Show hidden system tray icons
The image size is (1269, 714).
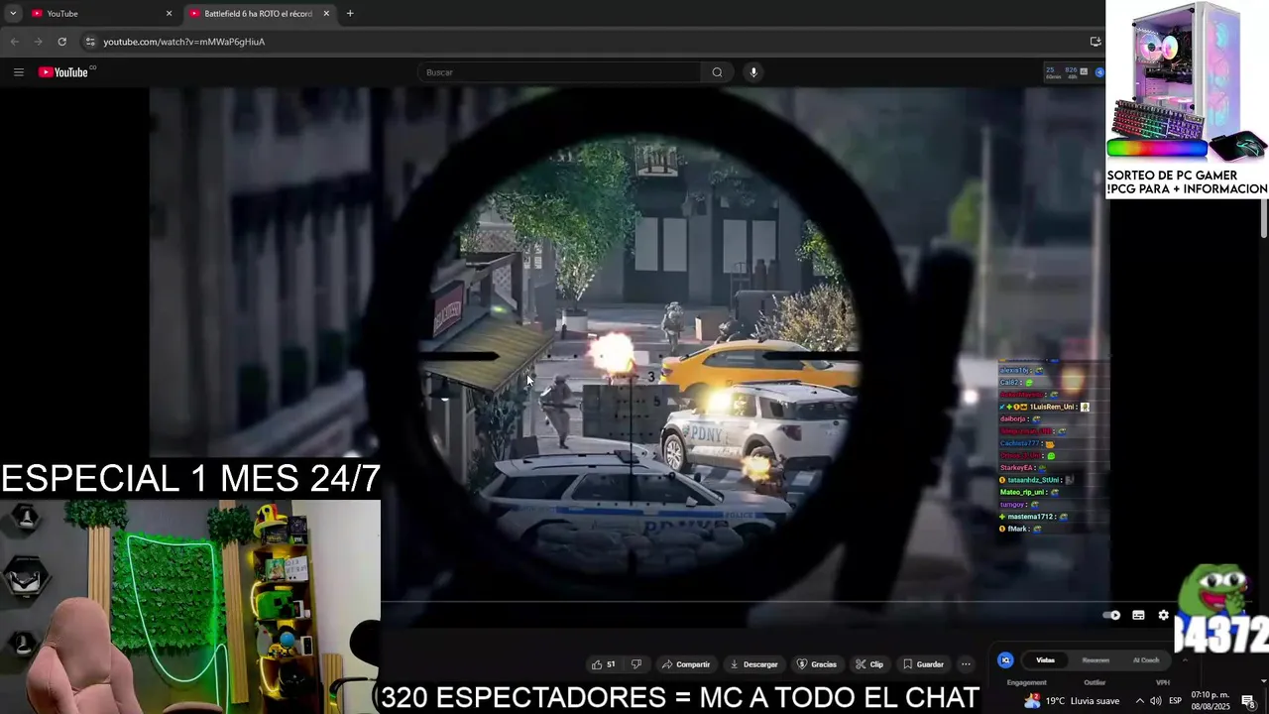tap(1139, 701)
